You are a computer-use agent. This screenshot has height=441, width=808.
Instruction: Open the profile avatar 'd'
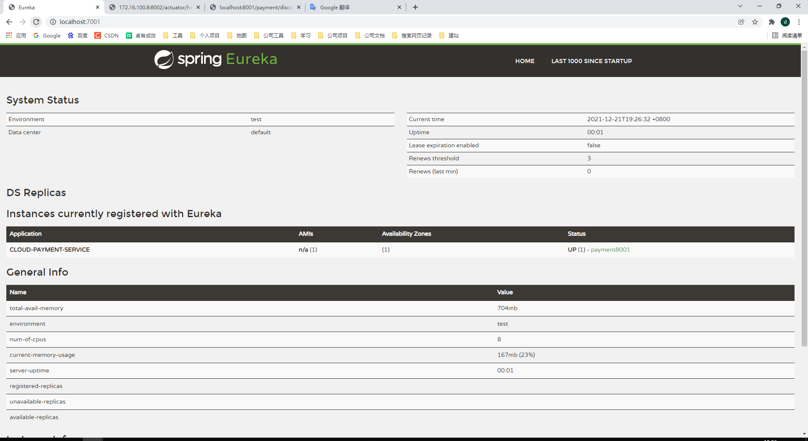point(785,22)
